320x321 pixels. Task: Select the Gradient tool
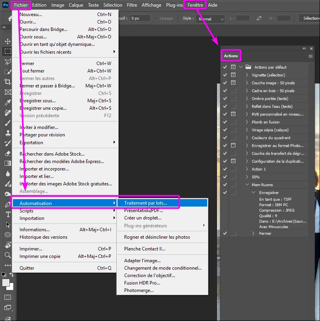pos(7,163)
